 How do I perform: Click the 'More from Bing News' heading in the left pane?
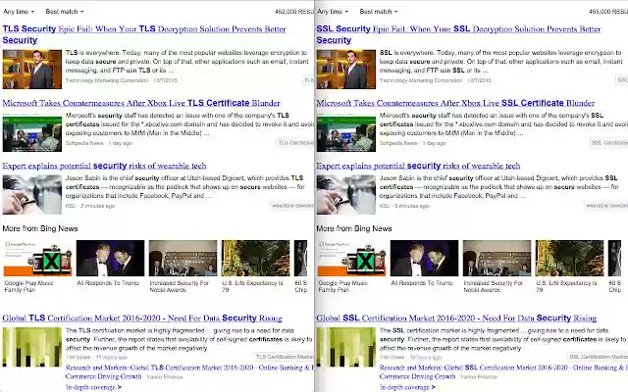(x=40, y=228)
